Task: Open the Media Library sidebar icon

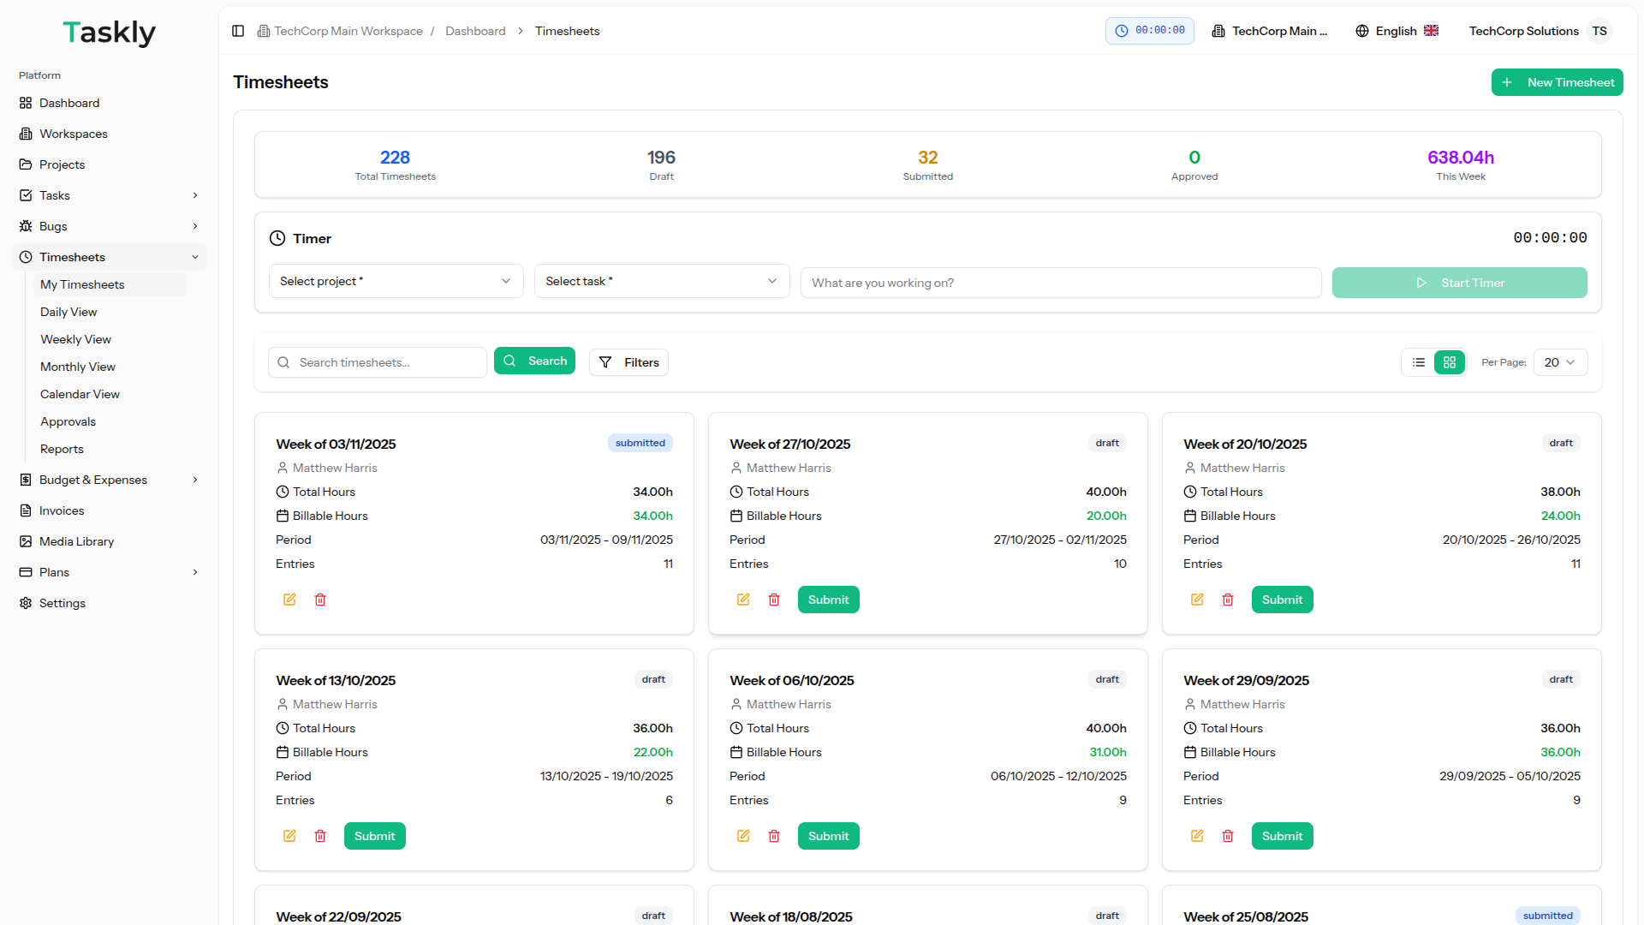Action: pyautogui.click(x=26, y=541)
